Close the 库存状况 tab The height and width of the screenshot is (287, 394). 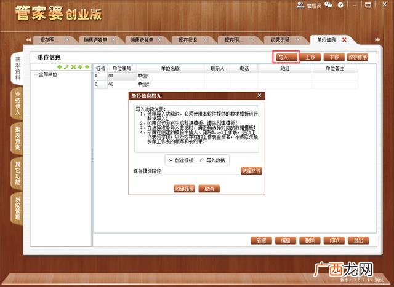206,40
